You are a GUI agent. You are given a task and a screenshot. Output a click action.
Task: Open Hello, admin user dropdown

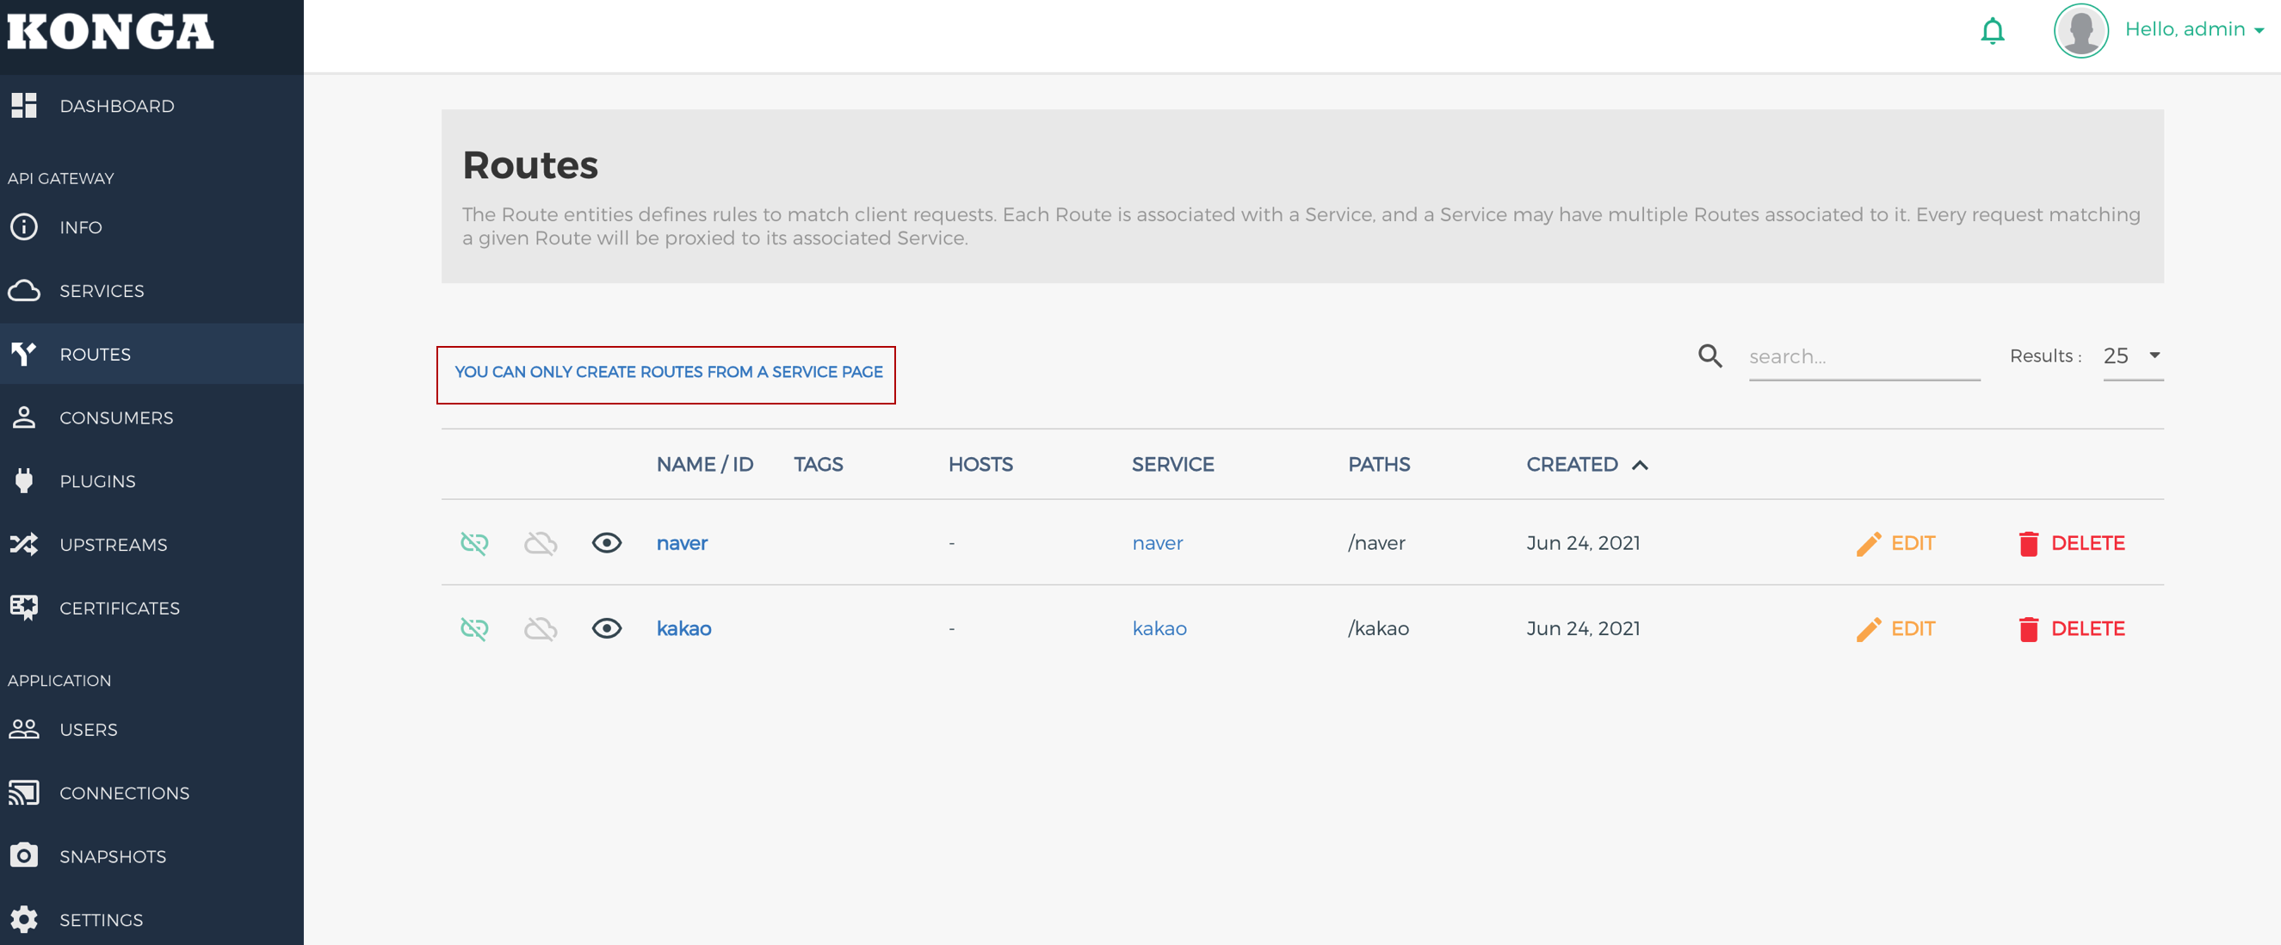2194,29
